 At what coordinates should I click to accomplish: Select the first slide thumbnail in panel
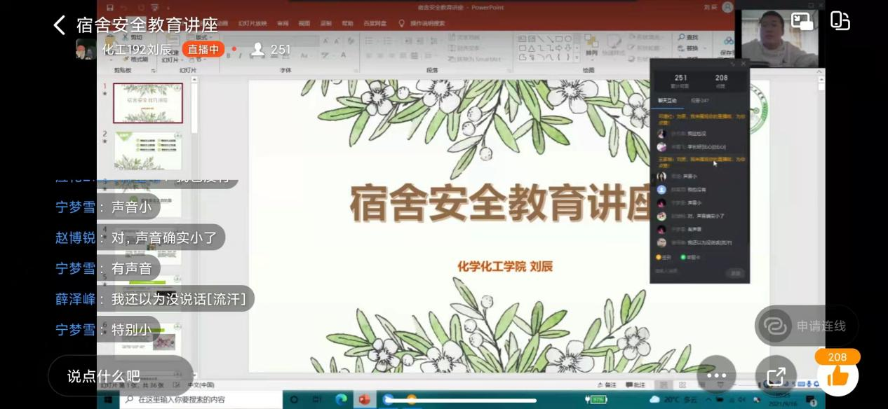click(148, 103)
